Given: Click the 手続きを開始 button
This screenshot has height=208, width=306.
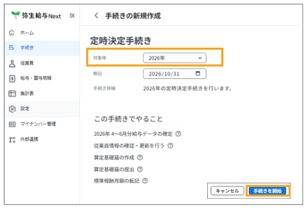Looking at the screenshot, I should point(268,191).
